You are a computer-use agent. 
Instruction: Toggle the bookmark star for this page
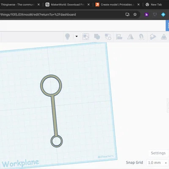135,14
